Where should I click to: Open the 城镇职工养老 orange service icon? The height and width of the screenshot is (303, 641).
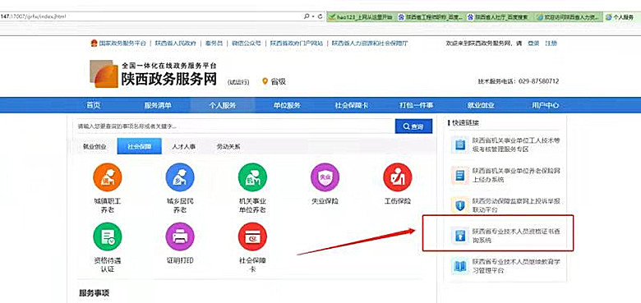click(108, 177)
